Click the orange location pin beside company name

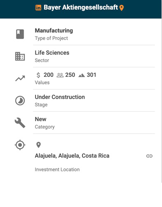point(122,8)
